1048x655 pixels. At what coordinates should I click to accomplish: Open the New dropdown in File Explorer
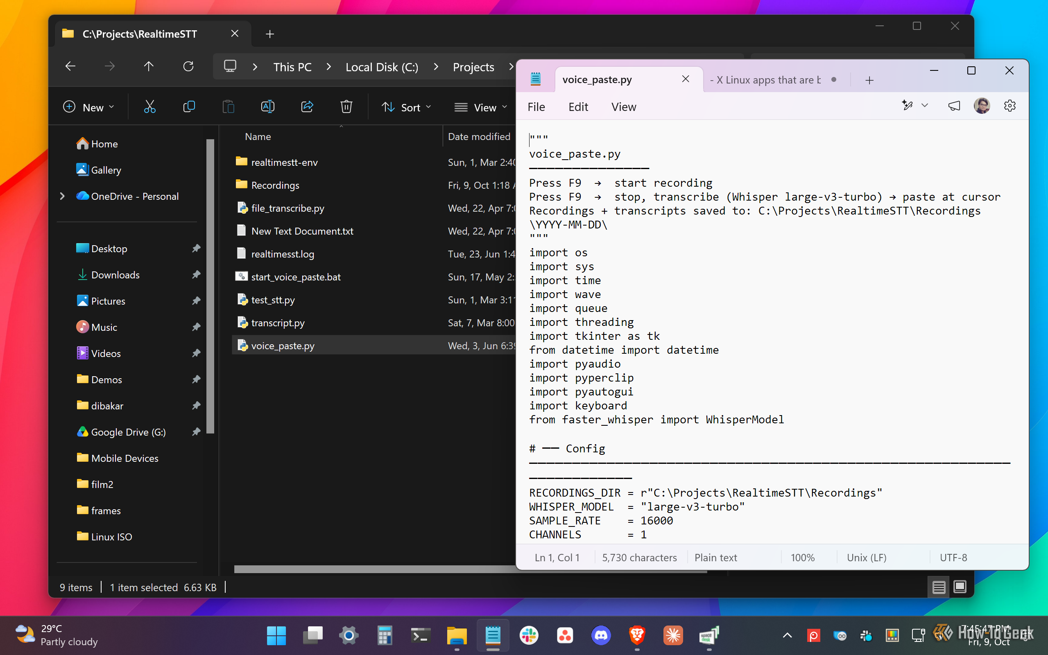click(88, 107)
